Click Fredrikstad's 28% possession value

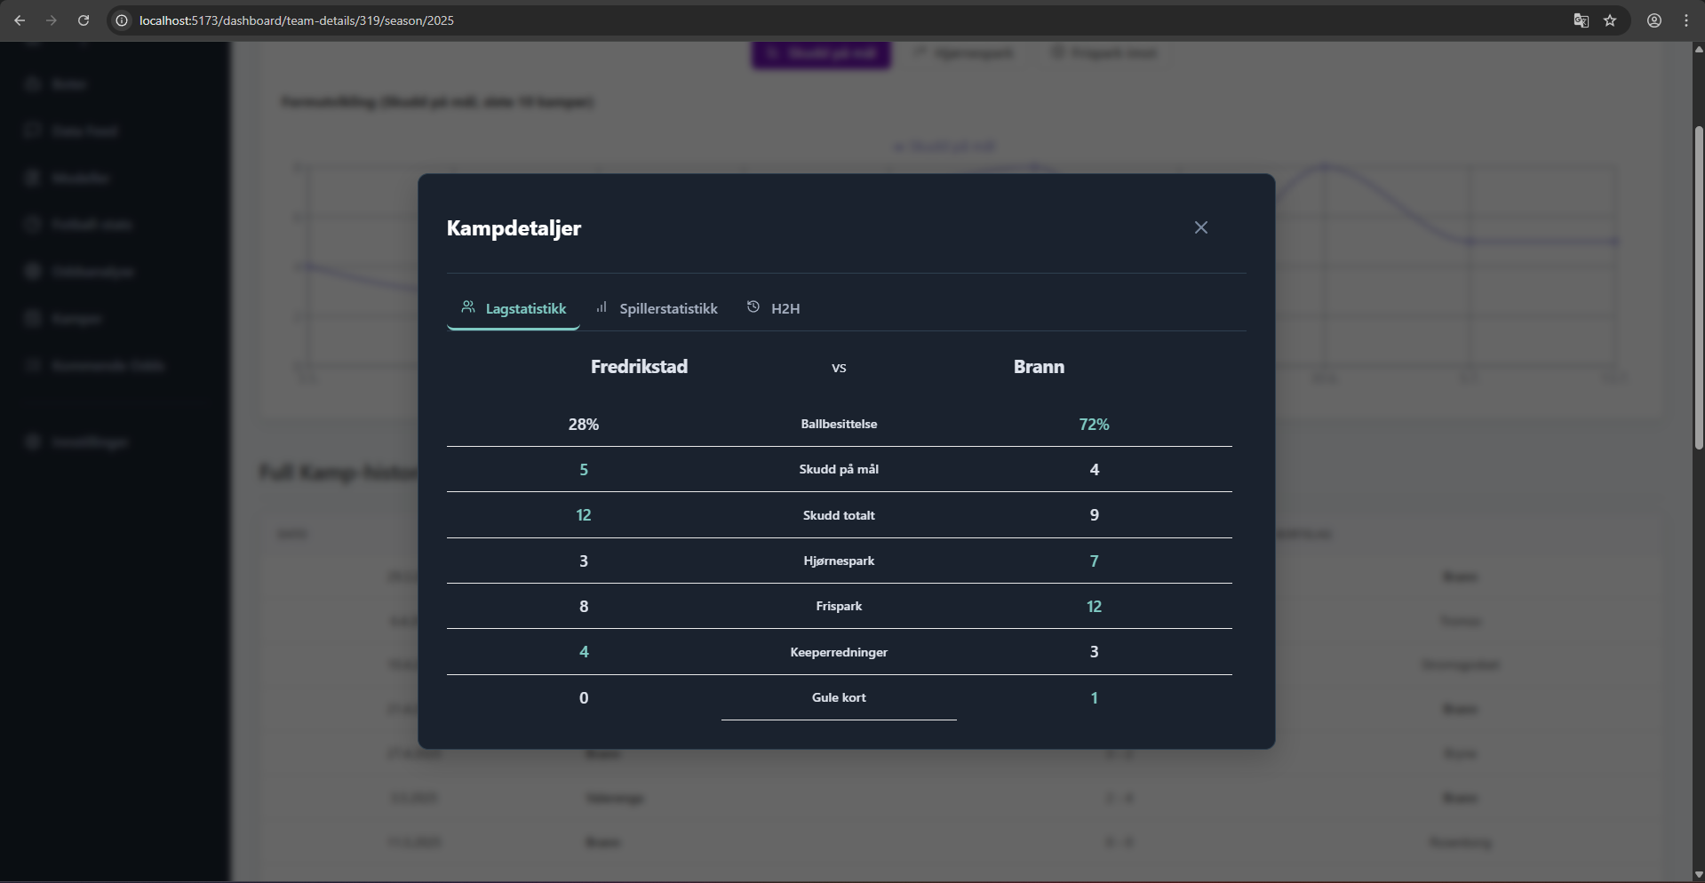tap(584, 425)
